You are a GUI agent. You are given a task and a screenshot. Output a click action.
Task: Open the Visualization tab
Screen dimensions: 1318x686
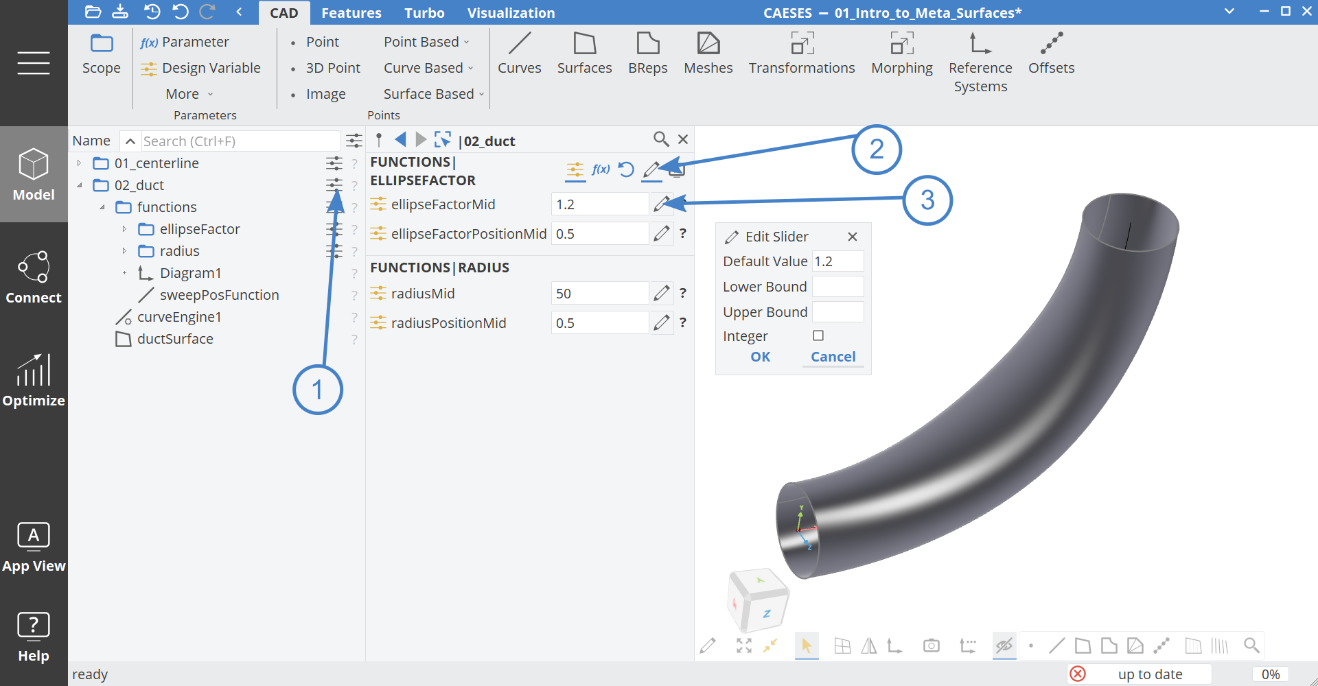click(x=511, y=13)
